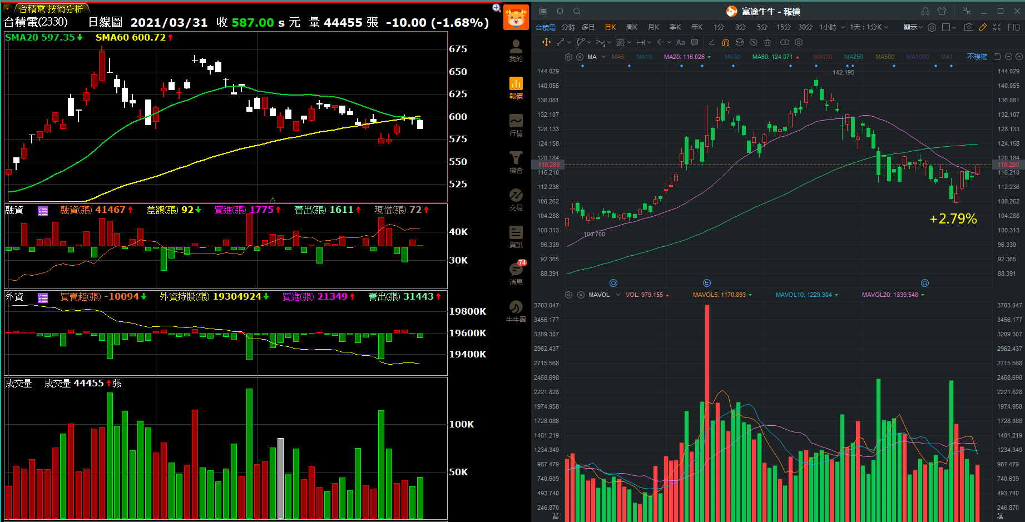Remove the MAVOL indicator with X icon
This screenshot has height=522, width=1025.
(580, 295)
